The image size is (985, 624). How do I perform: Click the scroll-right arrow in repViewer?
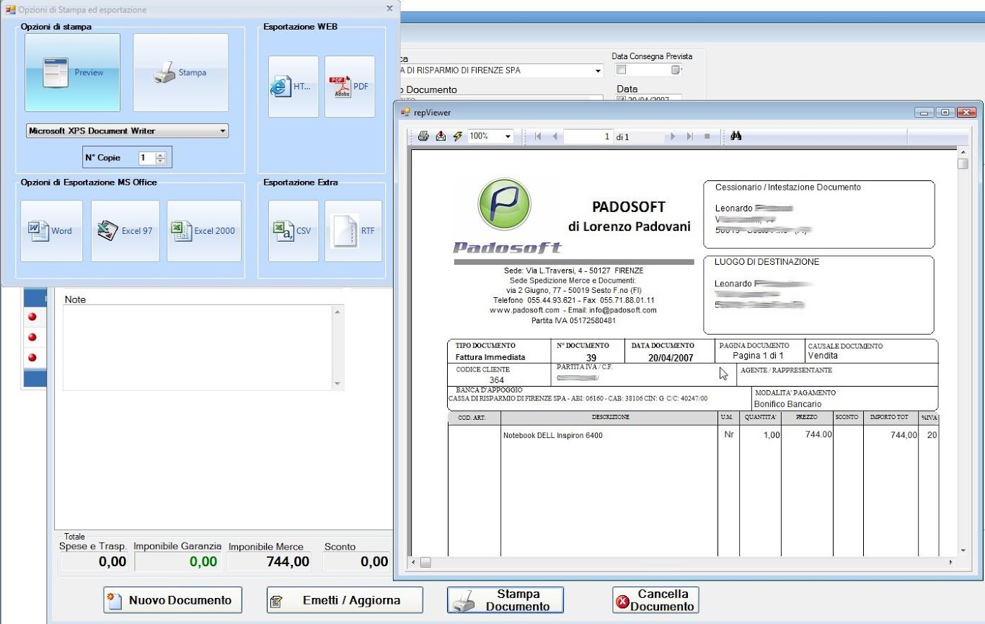[952, 562]
